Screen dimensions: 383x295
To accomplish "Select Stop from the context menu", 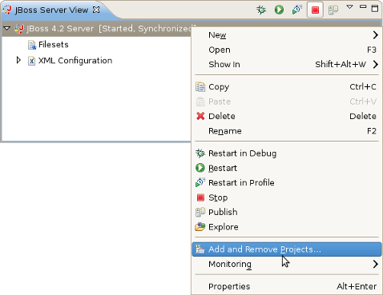I will [287, 197].
